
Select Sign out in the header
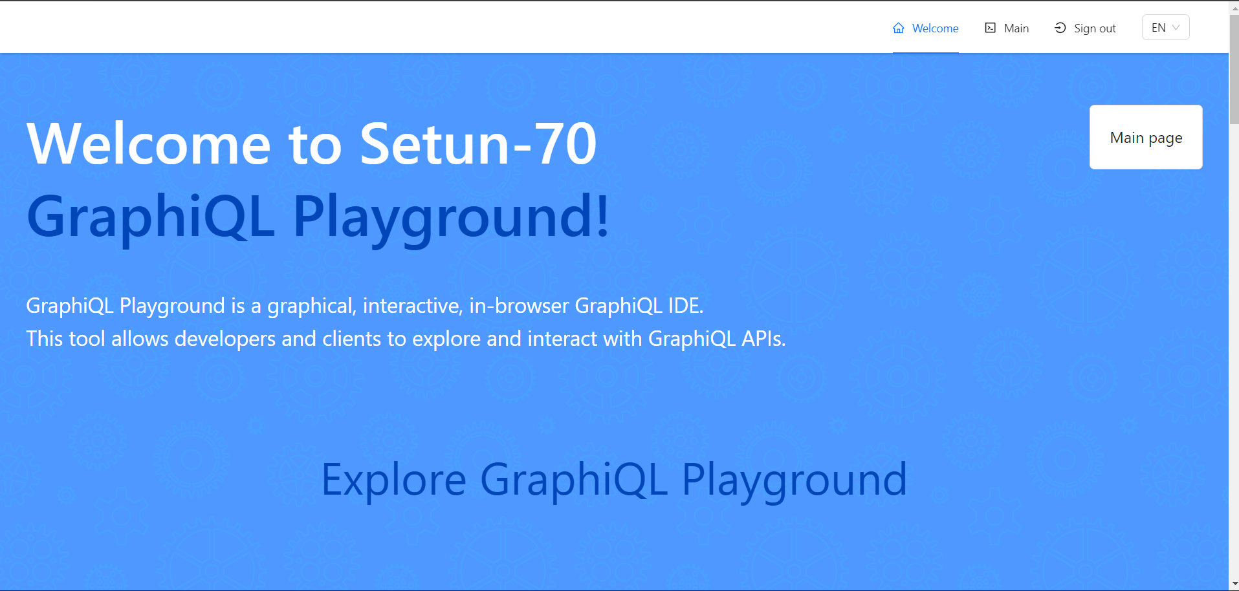tap(1085, 28)
